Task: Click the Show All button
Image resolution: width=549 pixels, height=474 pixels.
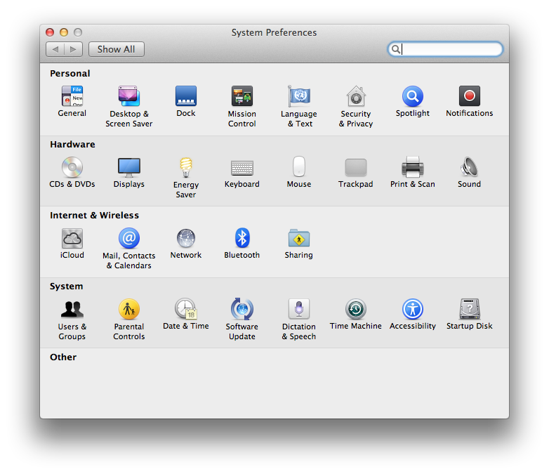Action: click(x=116, y=49)
